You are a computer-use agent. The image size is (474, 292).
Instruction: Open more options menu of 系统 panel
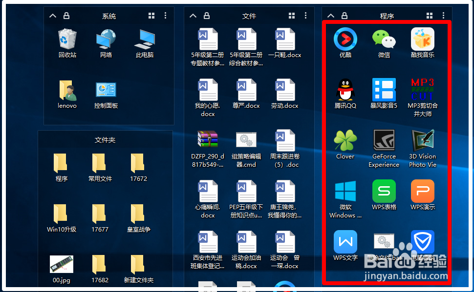[165, 16]
